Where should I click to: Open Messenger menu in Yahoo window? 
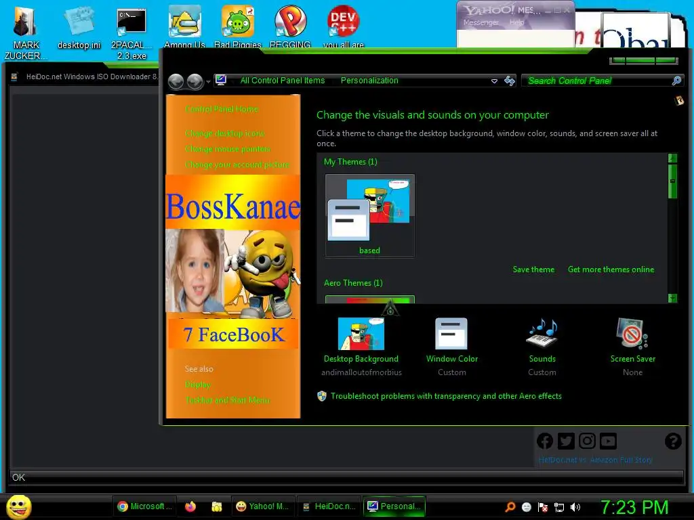pos(481,22)
